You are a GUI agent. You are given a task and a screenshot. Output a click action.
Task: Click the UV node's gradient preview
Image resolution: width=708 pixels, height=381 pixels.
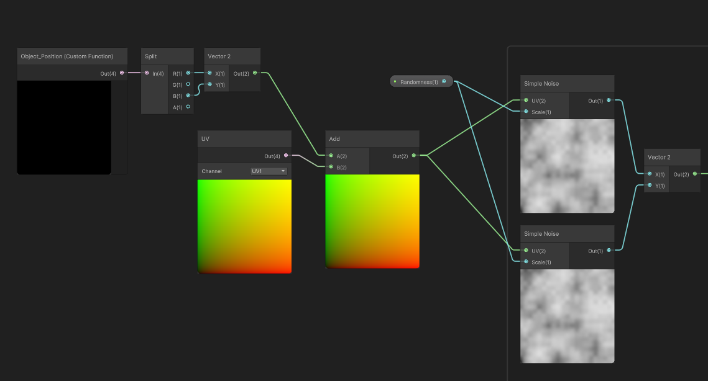click(244, 226)
